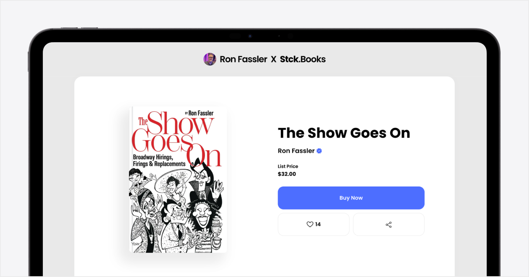529x277 pixels.
Task: Open the Stck.Books logo link
Action: pyautogui.click(x=303, y=59)
